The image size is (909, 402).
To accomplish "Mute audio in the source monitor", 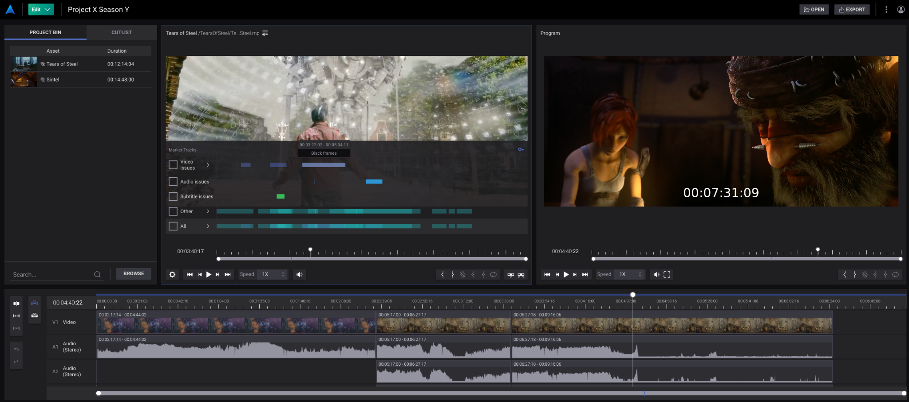I will tap(299, 274).
